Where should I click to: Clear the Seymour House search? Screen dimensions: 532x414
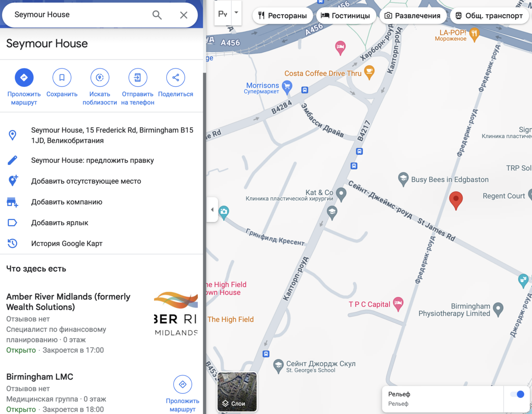(184, 15)
